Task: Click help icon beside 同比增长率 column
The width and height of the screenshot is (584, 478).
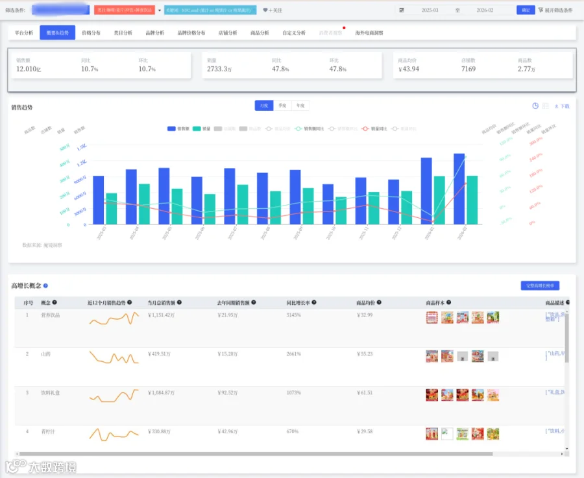Action: pos(314,302)
